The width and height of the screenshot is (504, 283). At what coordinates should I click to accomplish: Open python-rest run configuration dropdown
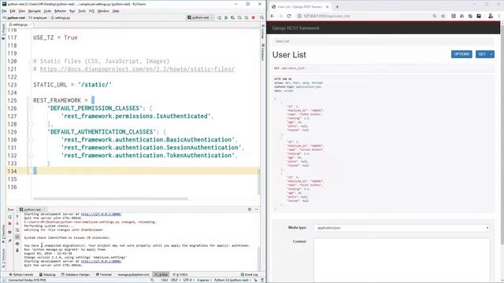coord(201,17)
